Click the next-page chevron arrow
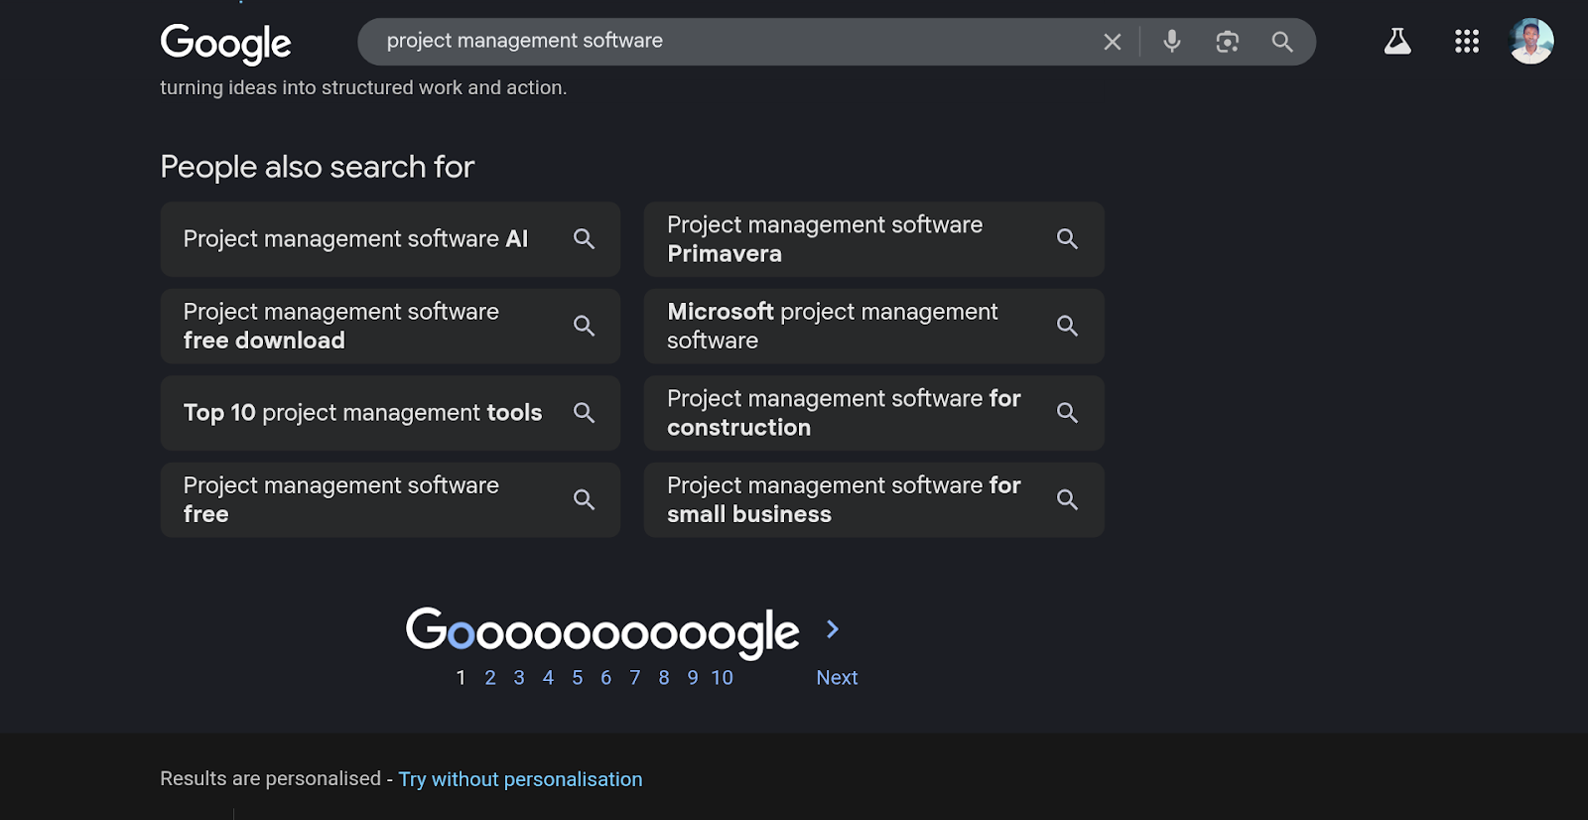 tap(833, 629)
